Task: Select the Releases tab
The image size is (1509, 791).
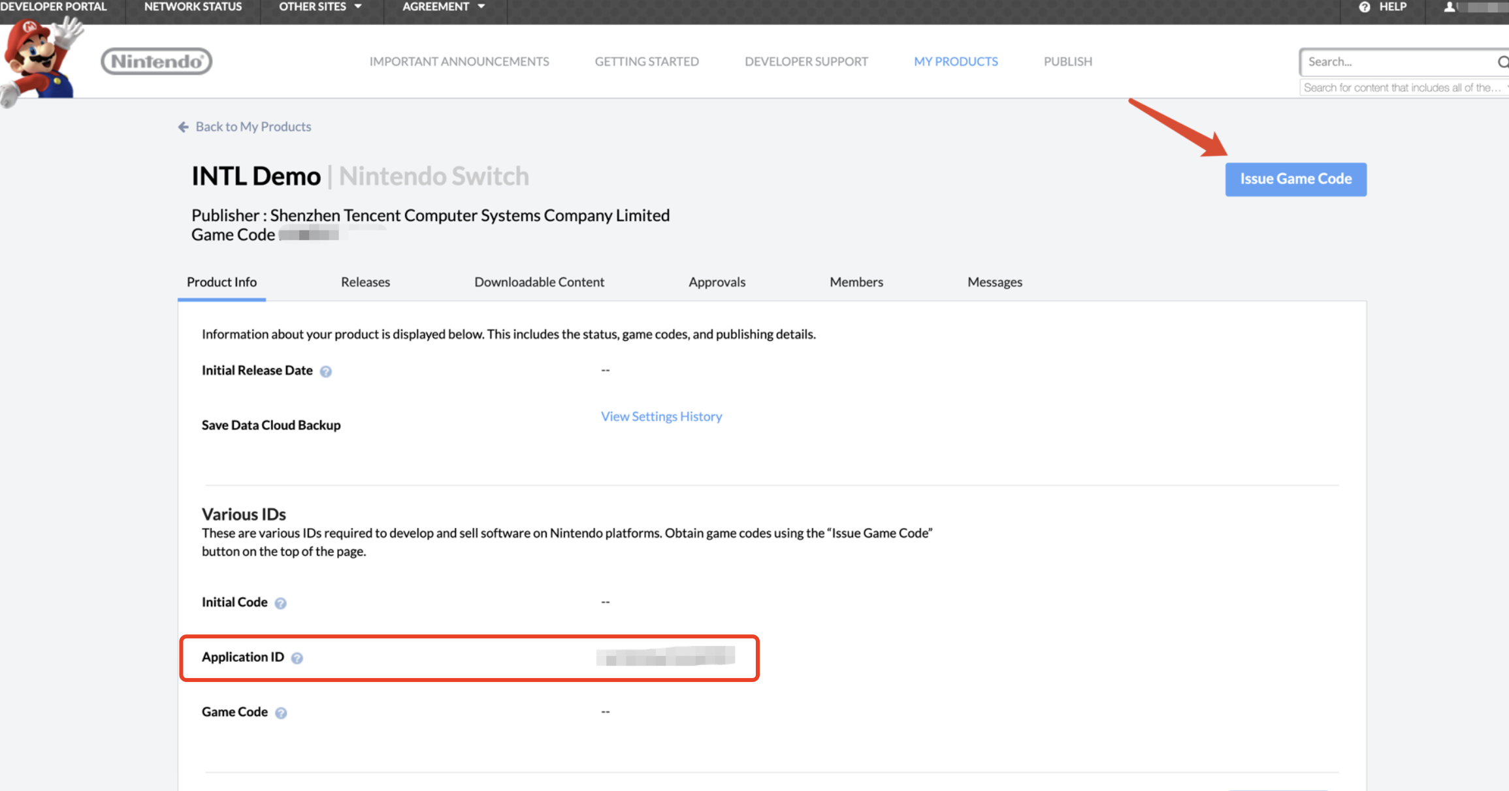Action: click(x=365, y=283)
